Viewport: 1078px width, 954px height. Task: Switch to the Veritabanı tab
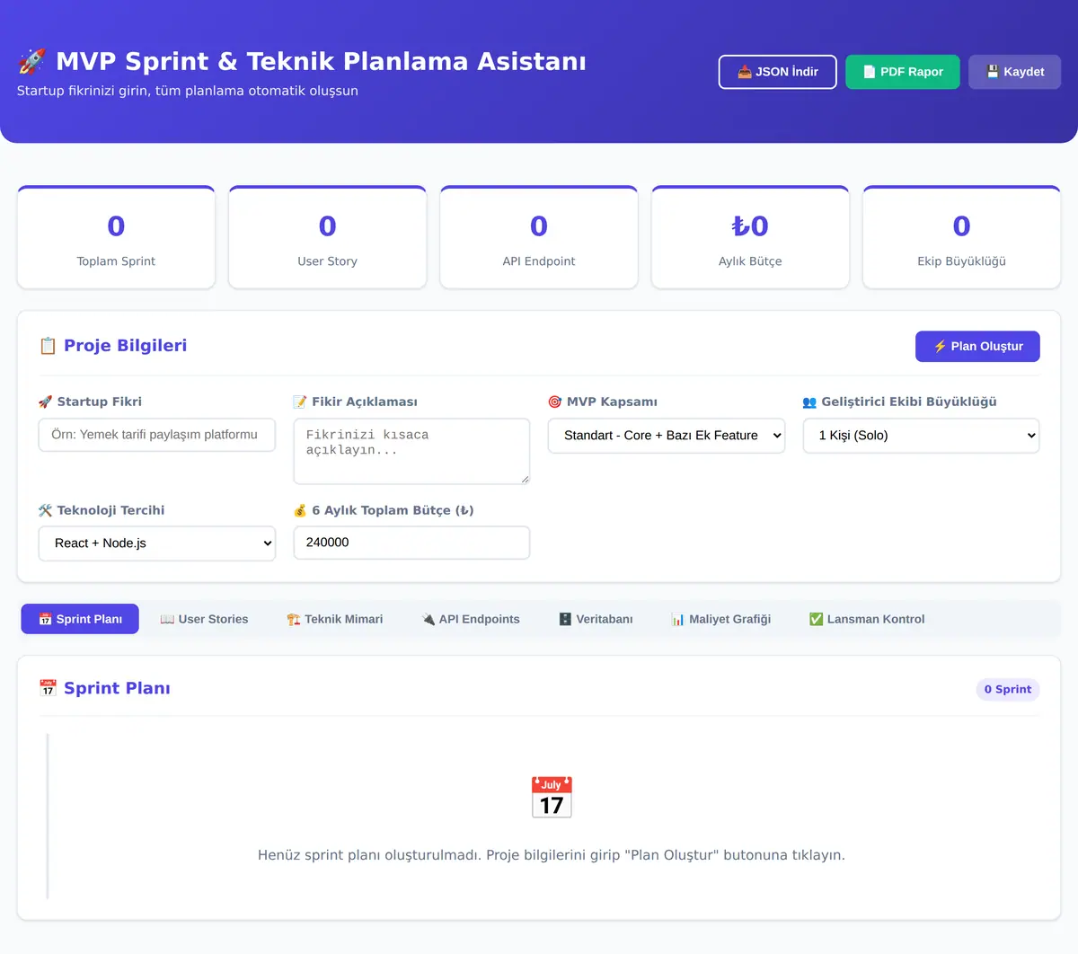[x=596, y=619]
